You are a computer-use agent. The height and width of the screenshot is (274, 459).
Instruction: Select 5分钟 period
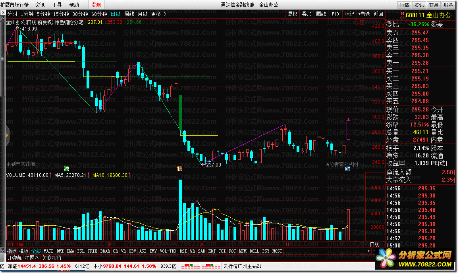pos(43,14)
